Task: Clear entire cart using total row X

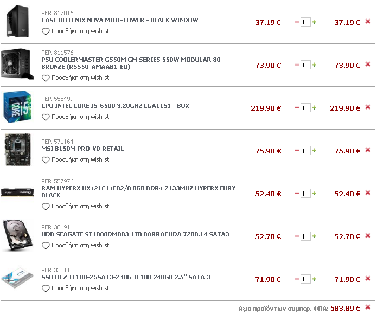Action: [x=368, y=307]
